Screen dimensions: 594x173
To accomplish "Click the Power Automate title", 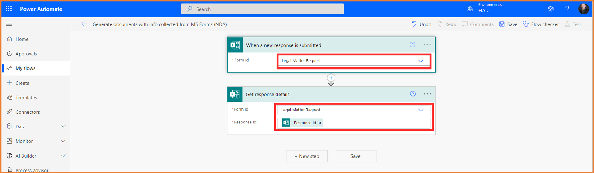I will [41, 9].
